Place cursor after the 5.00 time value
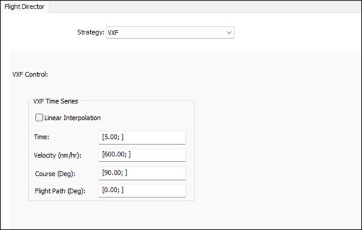This screenshot has height=230, width=362. pos(117,138)
